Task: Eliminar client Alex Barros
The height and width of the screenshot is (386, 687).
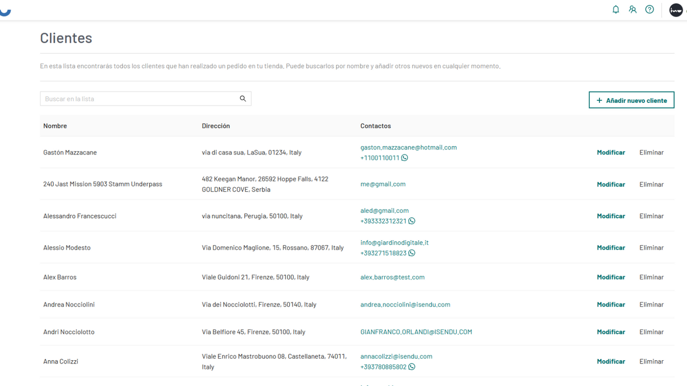Action: [652, 277]
